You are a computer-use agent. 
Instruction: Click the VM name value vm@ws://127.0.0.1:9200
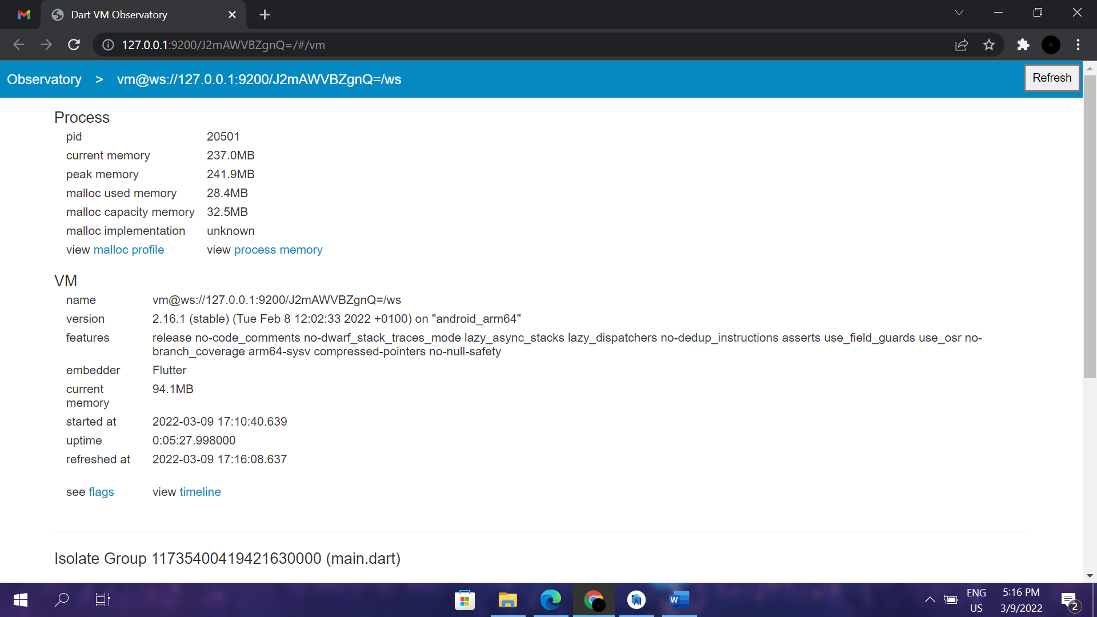point(277,300)
